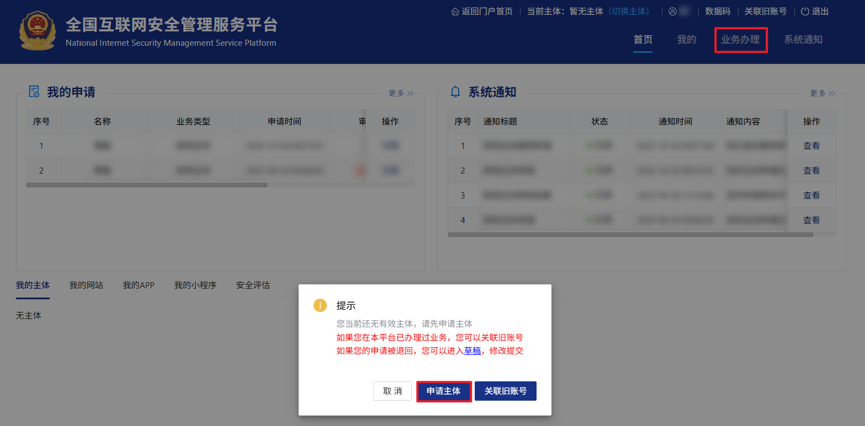Click the 状态 column header
Screen dimensions: 865x426
point(599,121)
